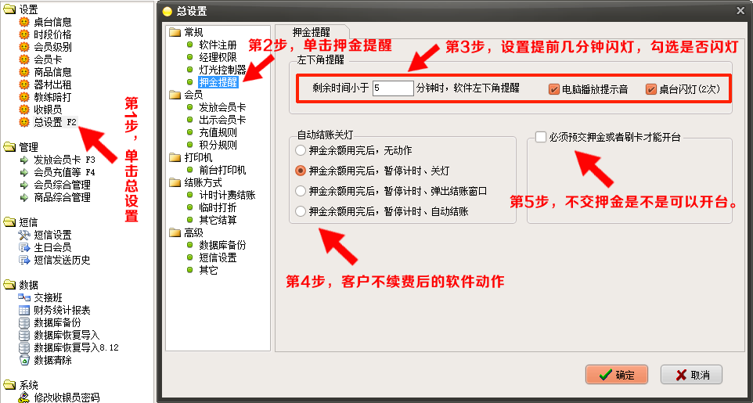Click the icon beside 短信发送历史
Image resolution: width=753 pixels, height=403 pixels.
tap(24, 260)
